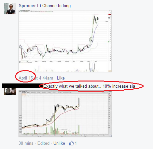This screenshot has height=149, width=153.
Task: Unlike the 10% increase comment
Action: [x=59, y=143]
